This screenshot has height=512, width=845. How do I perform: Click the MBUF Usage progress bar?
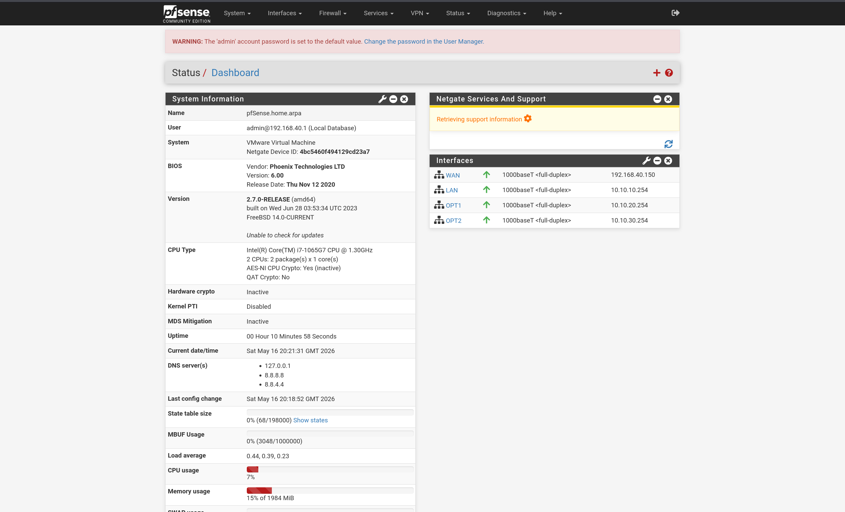[x=330, y=434]
